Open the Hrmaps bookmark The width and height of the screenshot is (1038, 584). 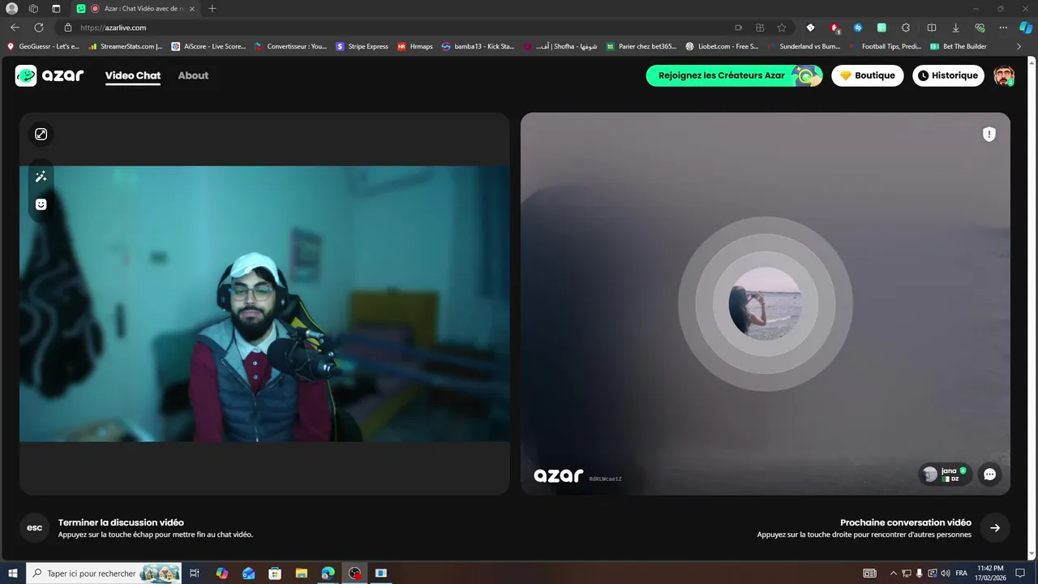(x=415, y=46)
